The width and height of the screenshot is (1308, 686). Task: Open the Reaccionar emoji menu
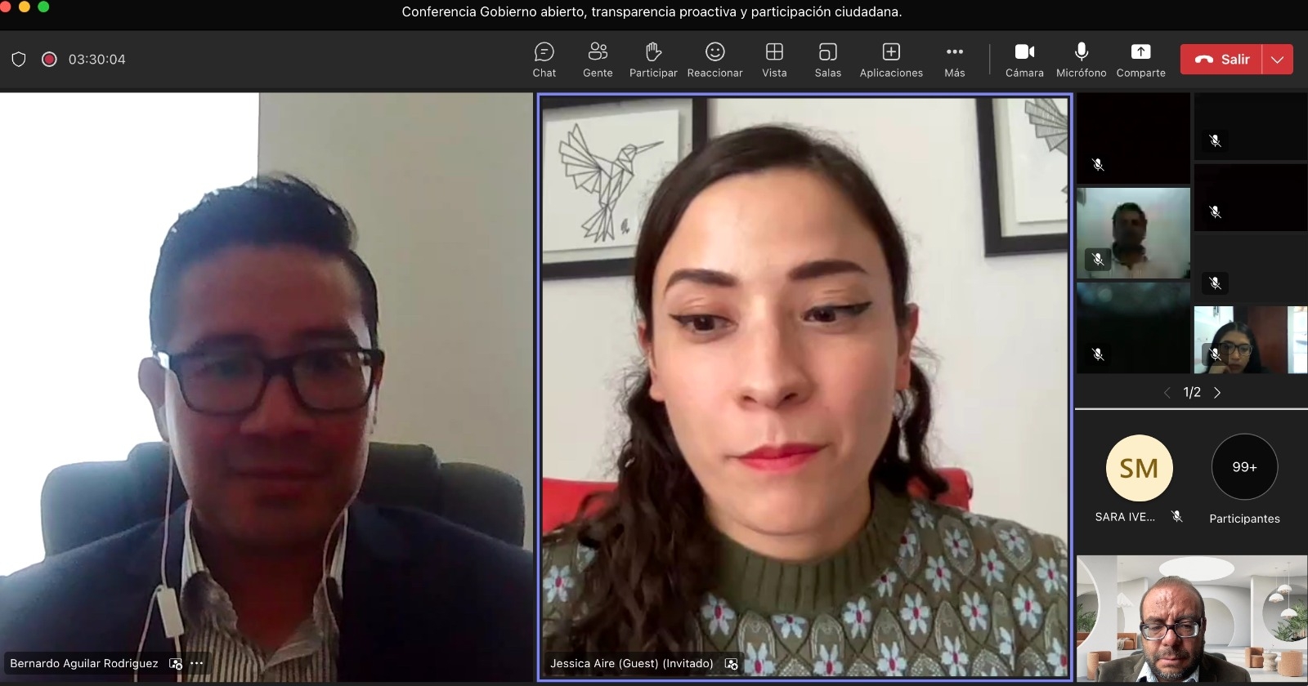tap(714, 60)
